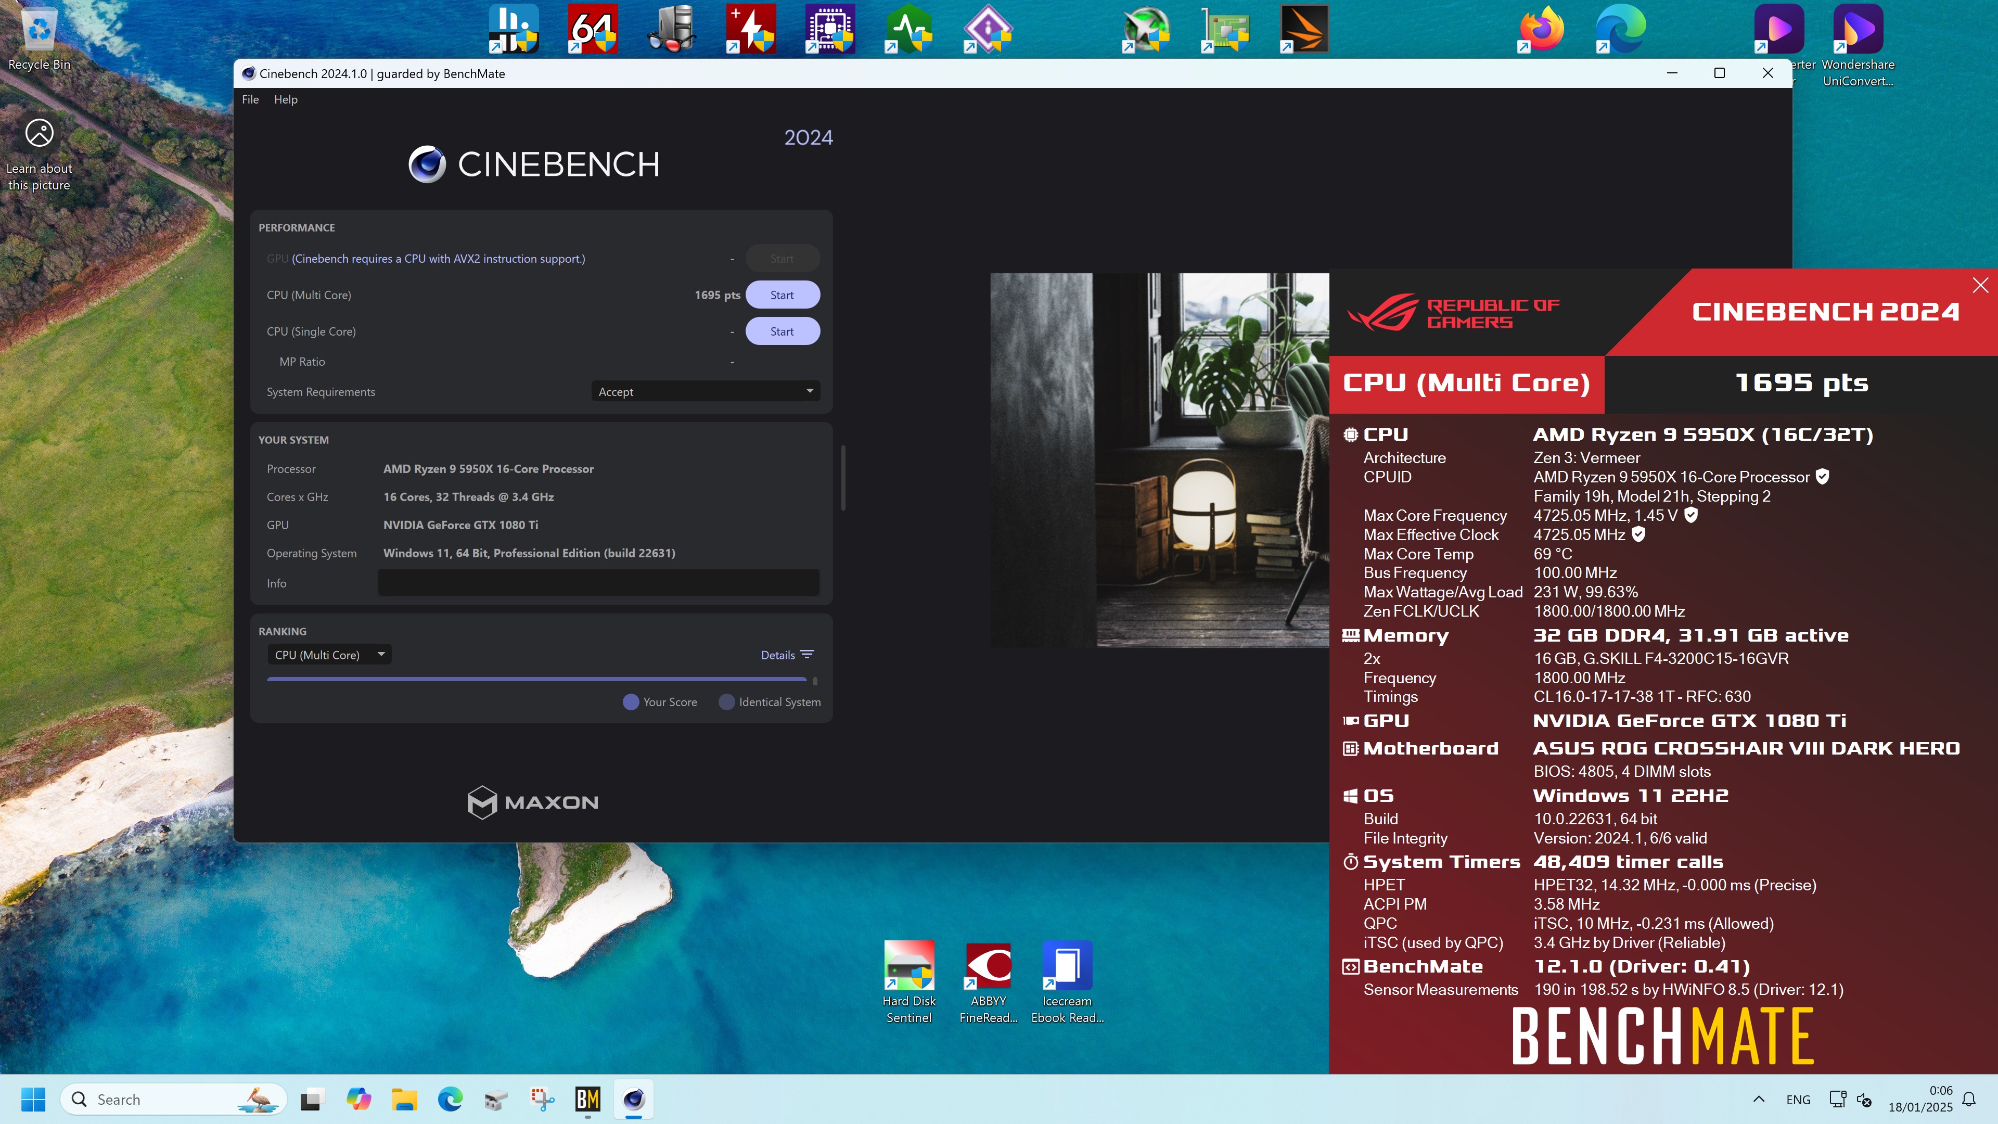1998x1124 pixels.
Task: Click the 16 Cores, 32 Threads @ 3.4 GHz text
Action: 468,496
